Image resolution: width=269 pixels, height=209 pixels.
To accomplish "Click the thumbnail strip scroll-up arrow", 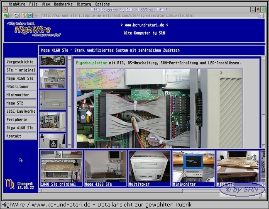I will (x=70, y=58).
